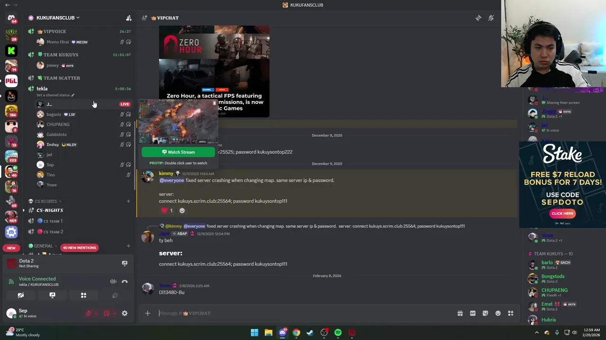This screenshot has height=340, width=606.
Task: Click the gift icon in message bar
Action: click(x=460, y=313)
